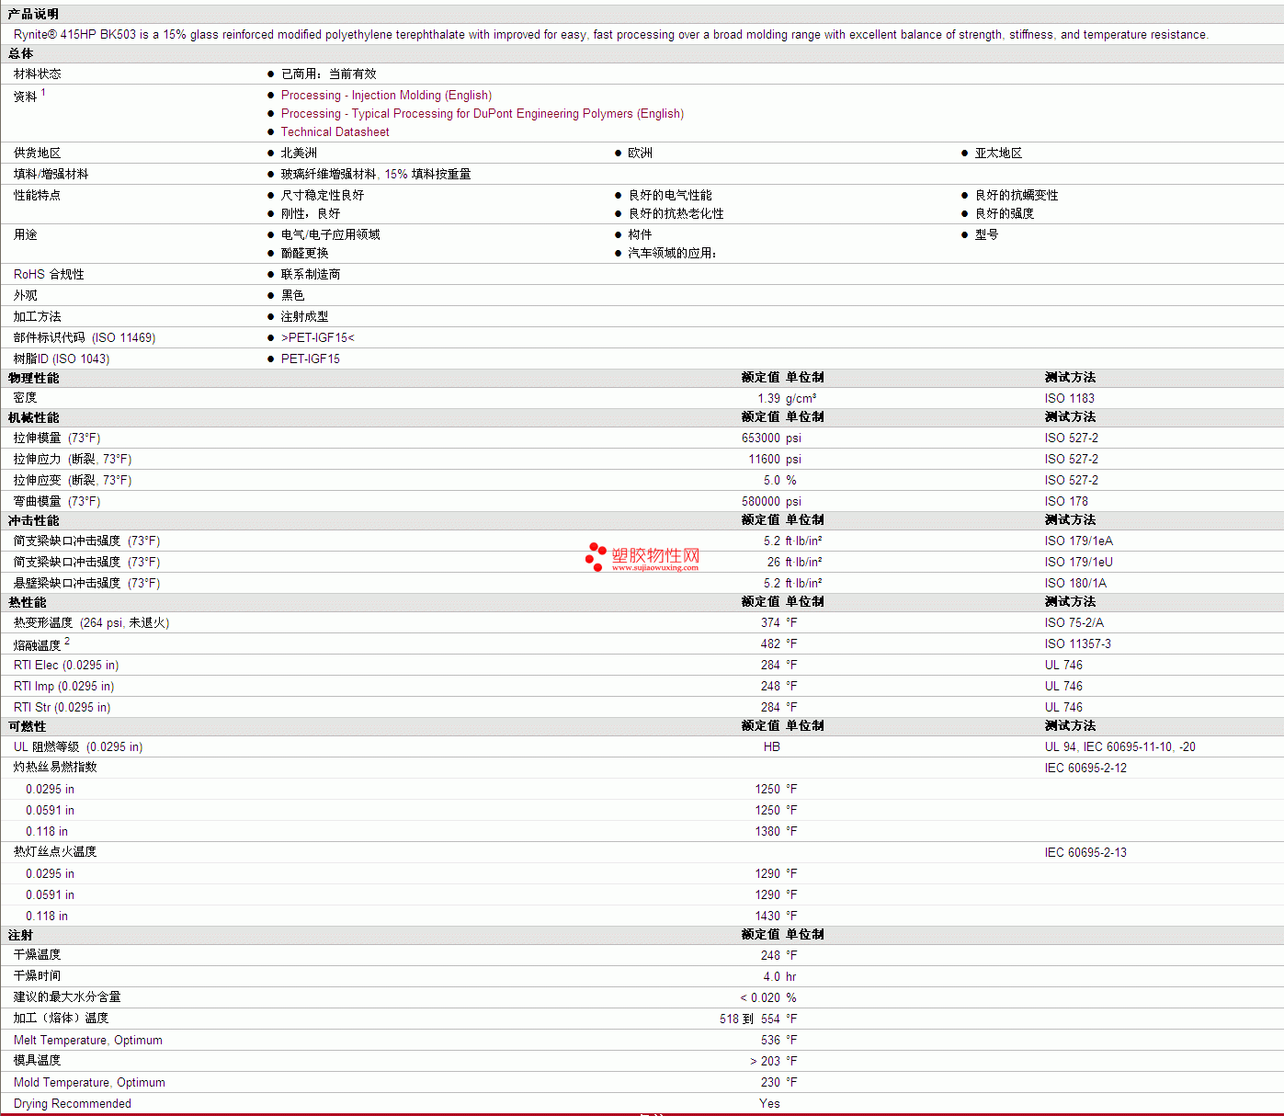Click UL 94, IEC 60695-11-10, -20 text
1284x1116 pixels.
click(1119, 747)
